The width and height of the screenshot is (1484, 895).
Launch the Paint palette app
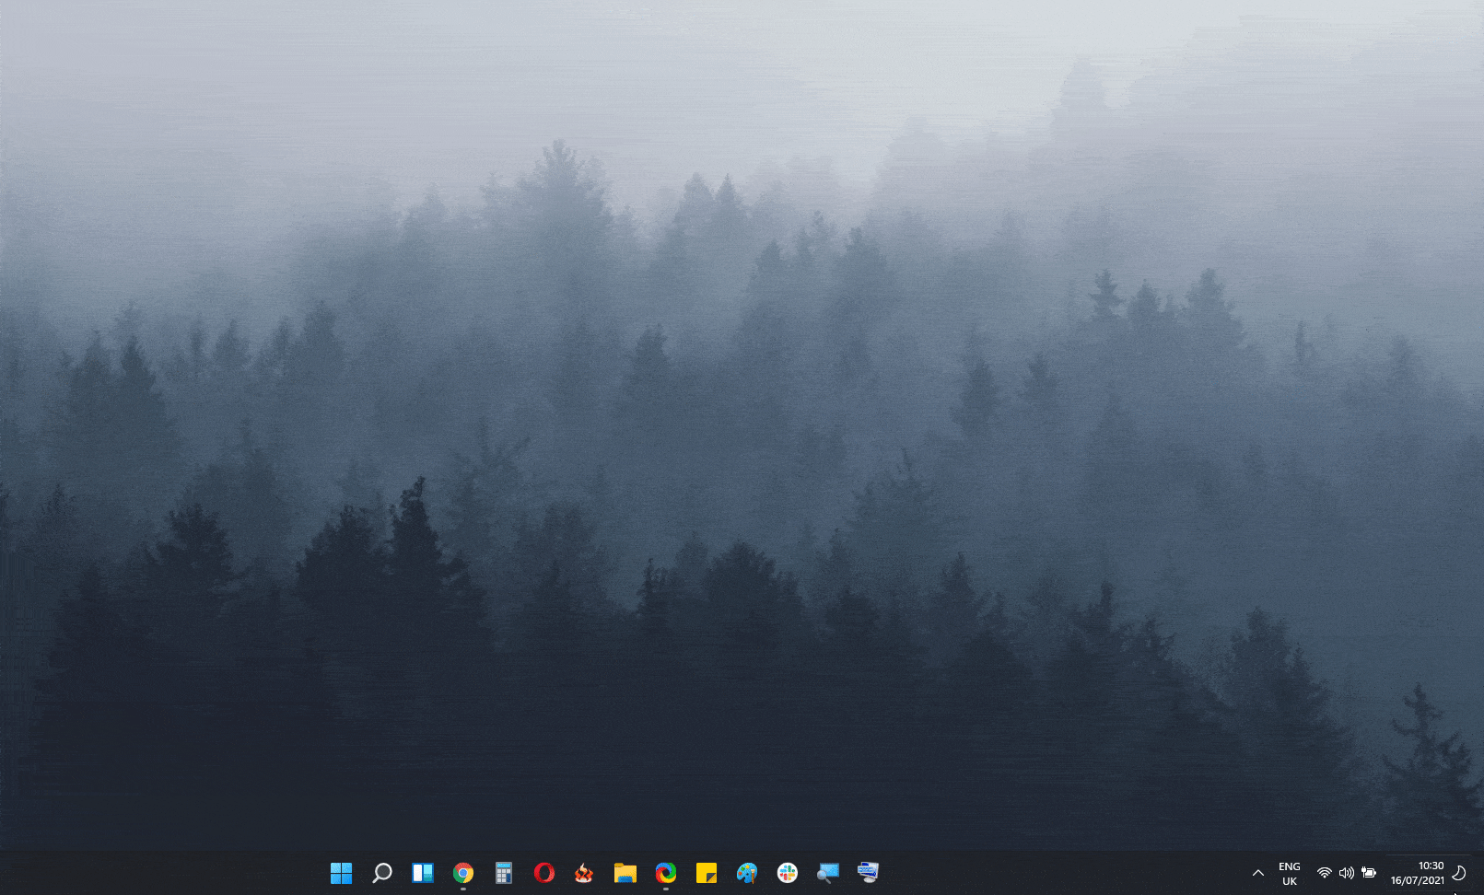(x=747, y=873)
